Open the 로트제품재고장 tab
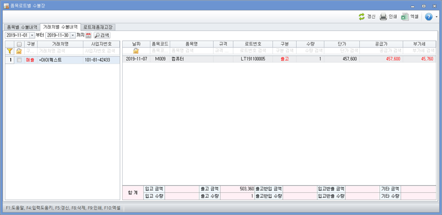 pos(98,27)
